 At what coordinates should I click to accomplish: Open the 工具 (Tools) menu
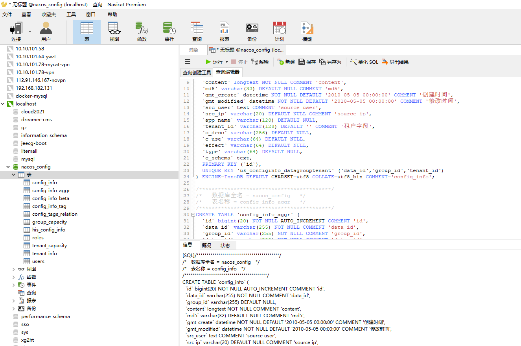click(x=71, y=15)
